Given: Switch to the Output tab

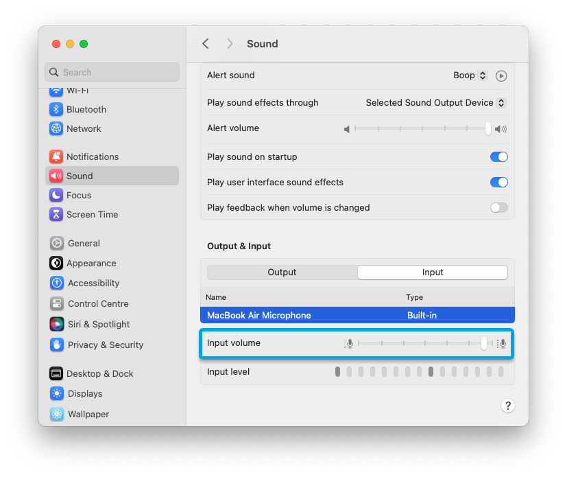Looking at the screenshot, I should 282,272.
